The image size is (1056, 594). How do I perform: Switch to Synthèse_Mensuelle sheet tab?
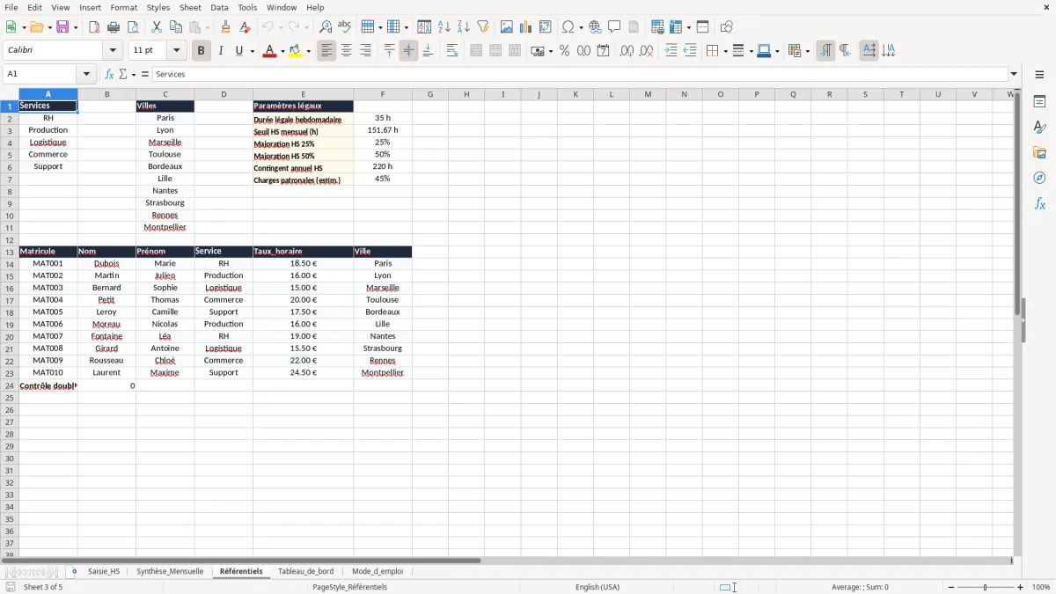click(x=170, y=571)
